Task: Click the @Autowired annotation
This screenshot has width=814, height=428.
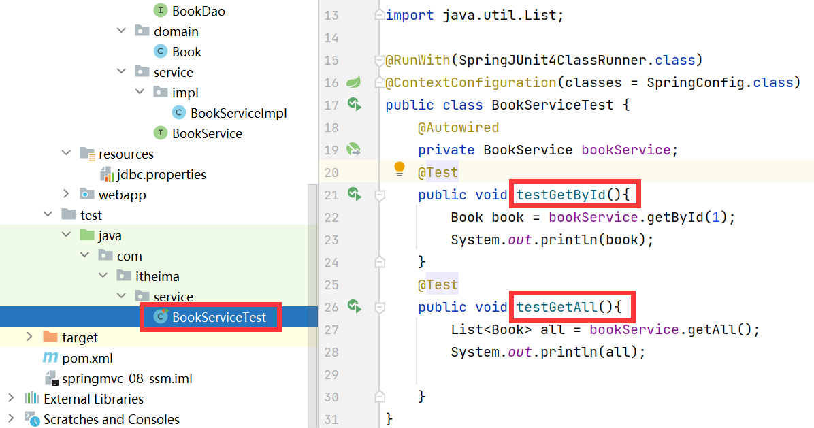Action: [459, 127]
